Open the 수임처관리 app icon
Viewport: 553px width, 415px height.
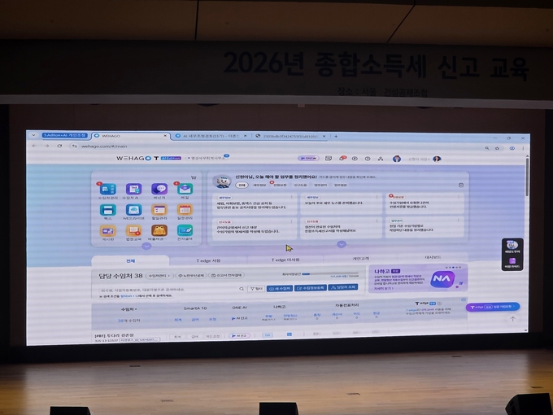[x=107, y=190]
